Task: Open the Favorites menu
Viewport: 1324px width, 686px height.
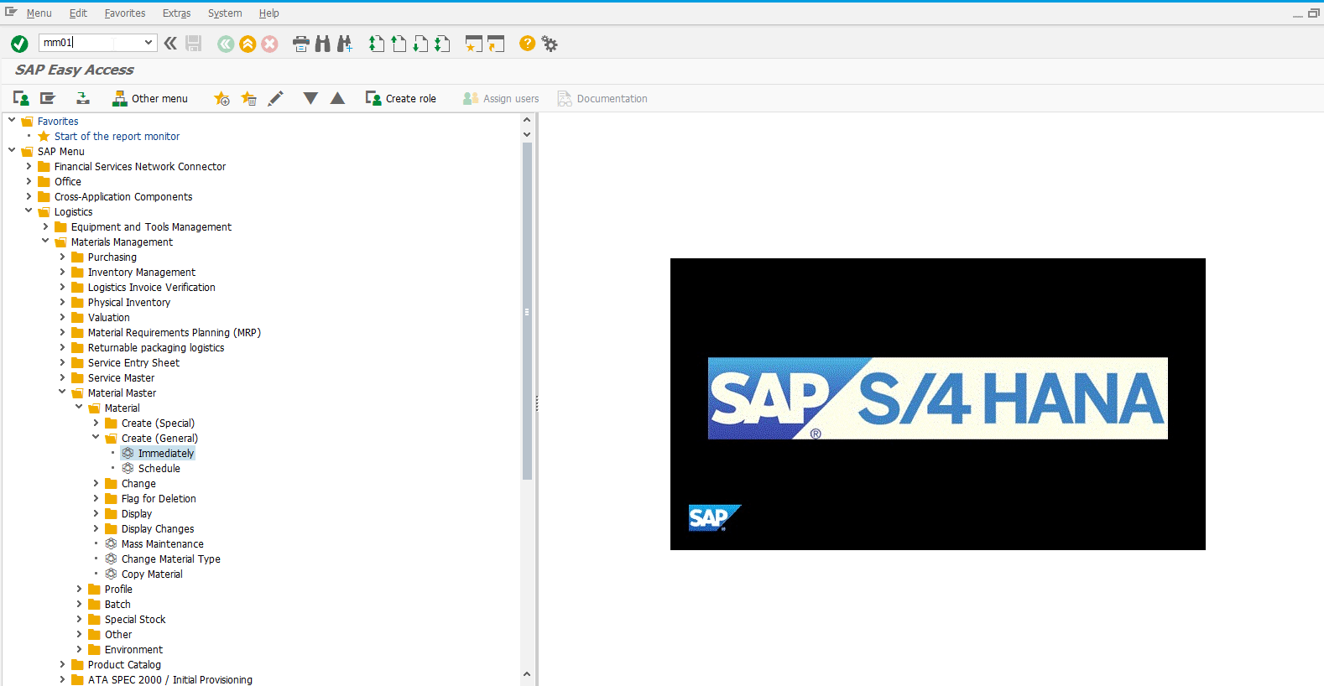Action: pos(125,13)
